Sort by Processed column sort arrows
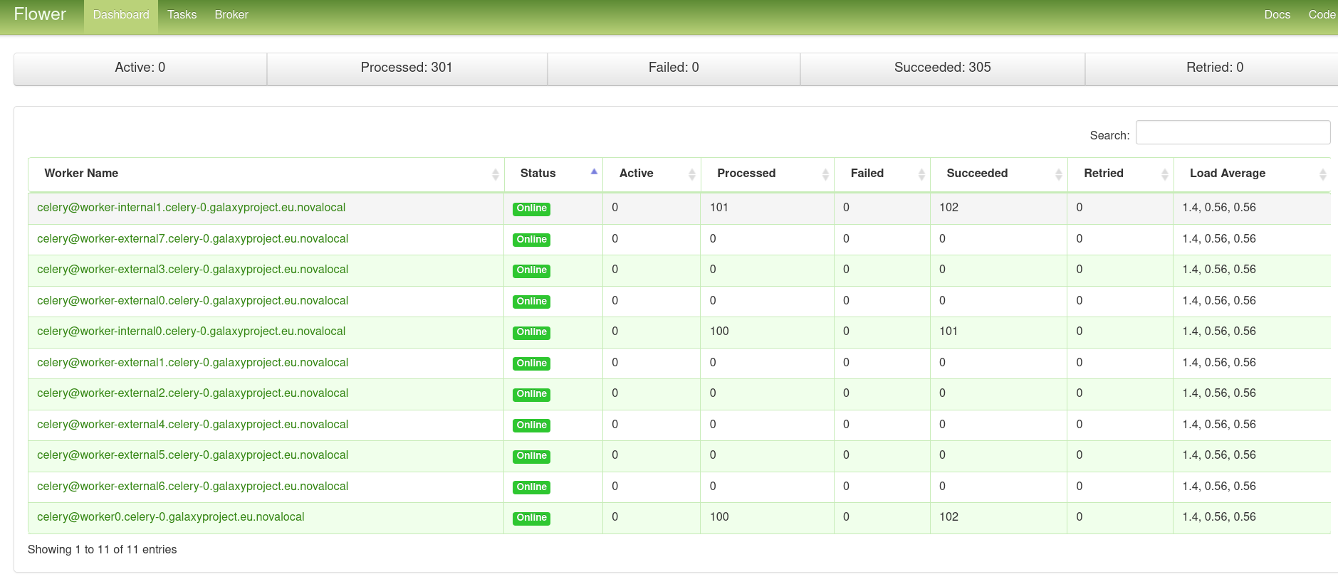The height and width of the screenshot is (579, 1338). tap(825, 174)
